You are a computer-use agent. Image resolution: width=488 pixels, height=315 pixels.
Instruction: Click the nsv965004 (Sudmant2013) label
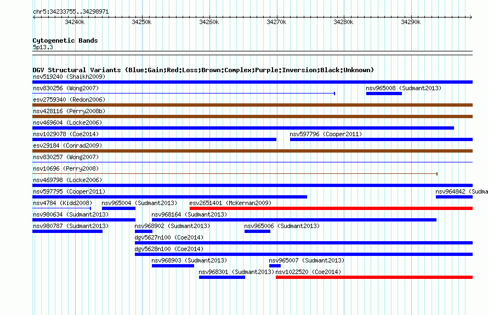pyautogui.click(x=139, y=203)
